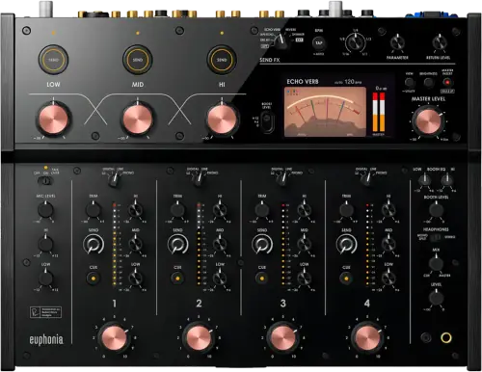The width and height of the screenshot is (482, 372).
Task: Click the black mini headphone jack
Action: click(426, 337)
